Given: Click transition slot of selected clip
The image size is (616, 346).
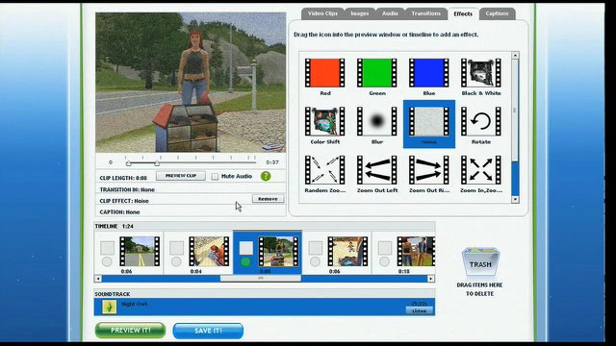Looking at the screenshot, I should click(x=246, y=248).
